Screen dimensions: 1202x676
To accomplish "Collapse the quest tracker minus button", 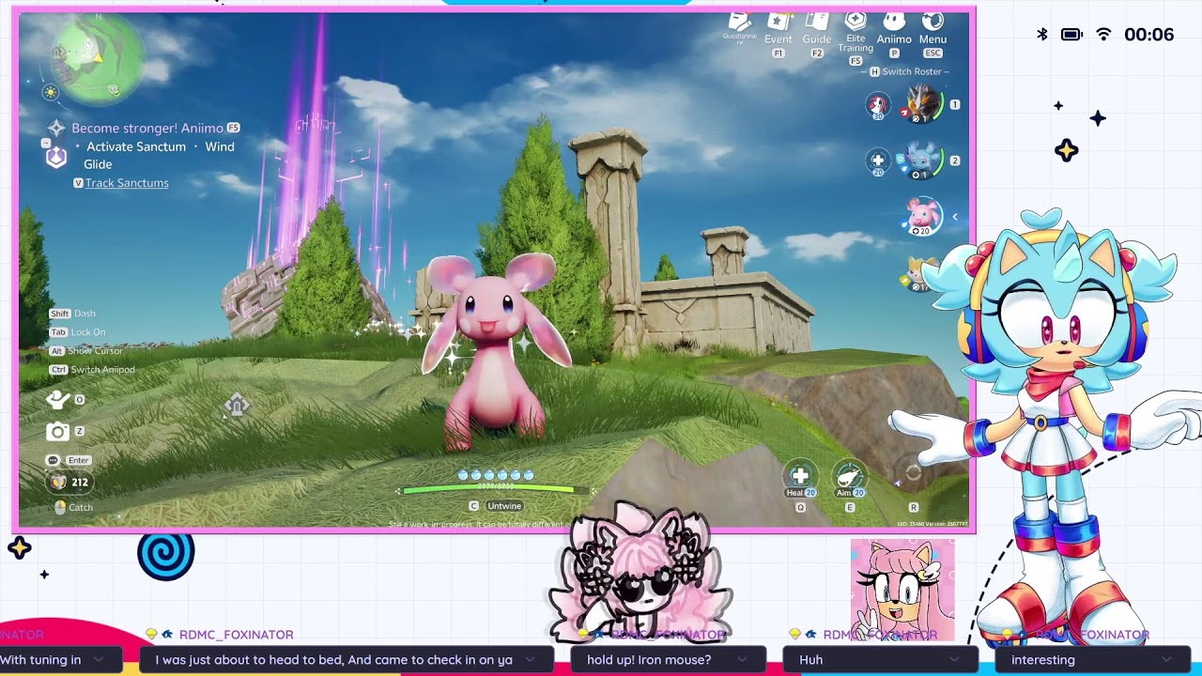I will tap(45, 144).
